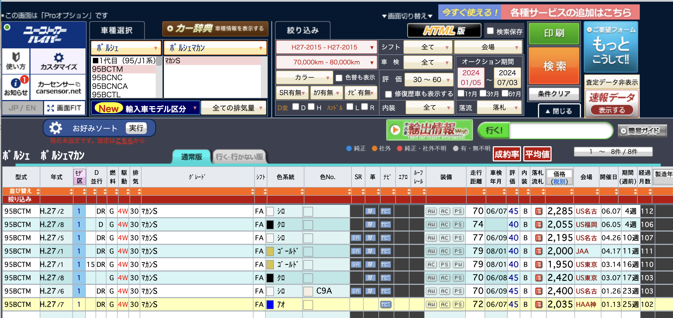Open the 評価 30～60 dropdown
Image resolution: width=673 pixels, height=318 pixels.
coord(429,80)
